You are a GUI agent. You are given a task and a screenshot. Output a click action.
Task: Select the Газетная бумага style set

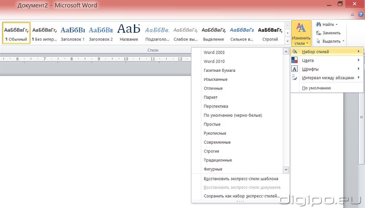click(x=219, y=70)
